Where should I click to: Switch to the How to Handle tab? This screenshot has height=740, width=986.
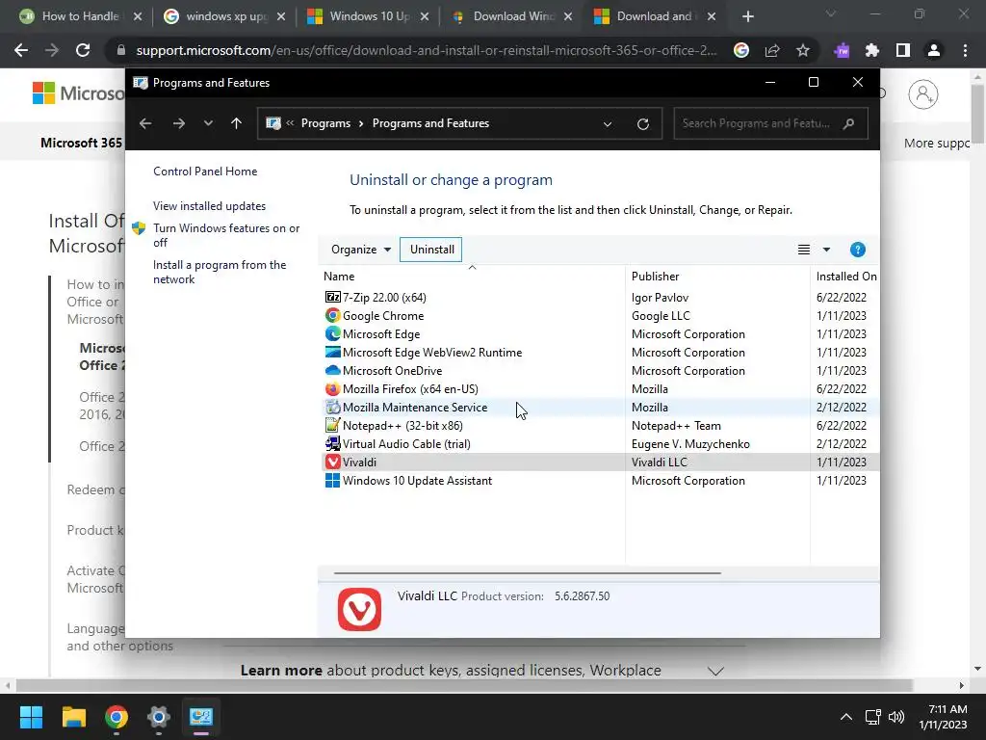80,16
